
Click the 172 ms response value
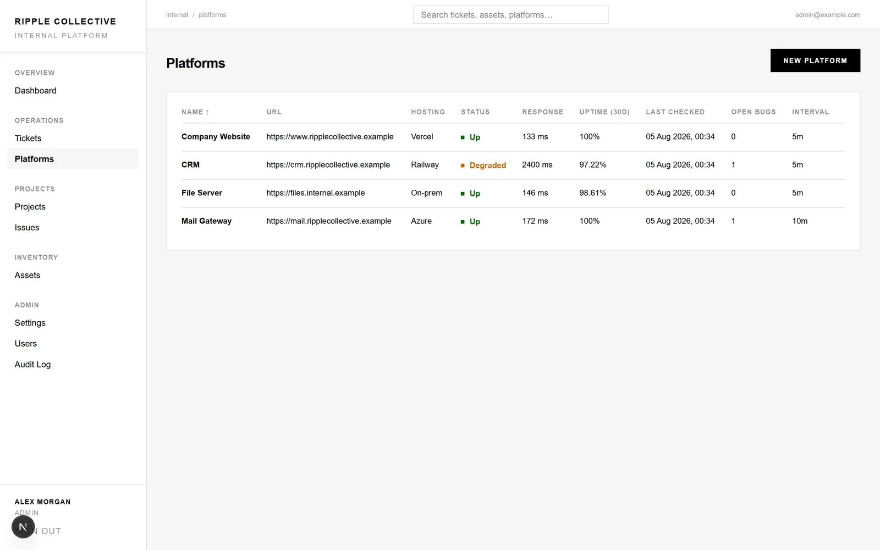tap(535, 221)
